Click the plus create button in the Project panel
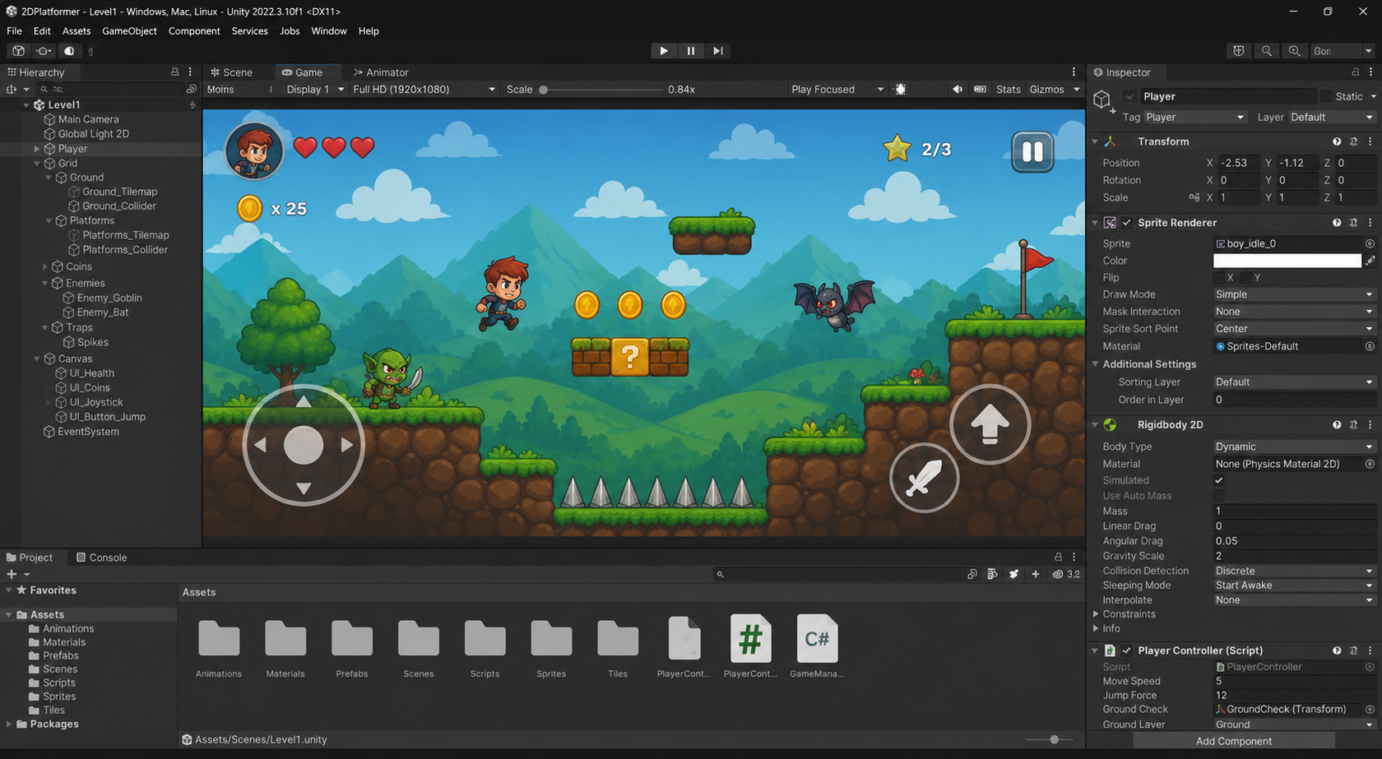The width and height of the screenshot is (1382, 759). click(12, 574)
